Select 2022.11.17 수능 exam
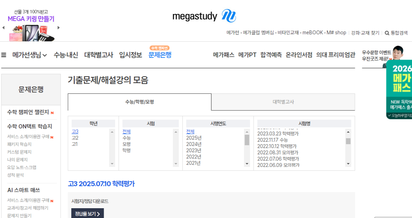Image resolution: width=412 pixels, height=218 pixels. (273, 140)
